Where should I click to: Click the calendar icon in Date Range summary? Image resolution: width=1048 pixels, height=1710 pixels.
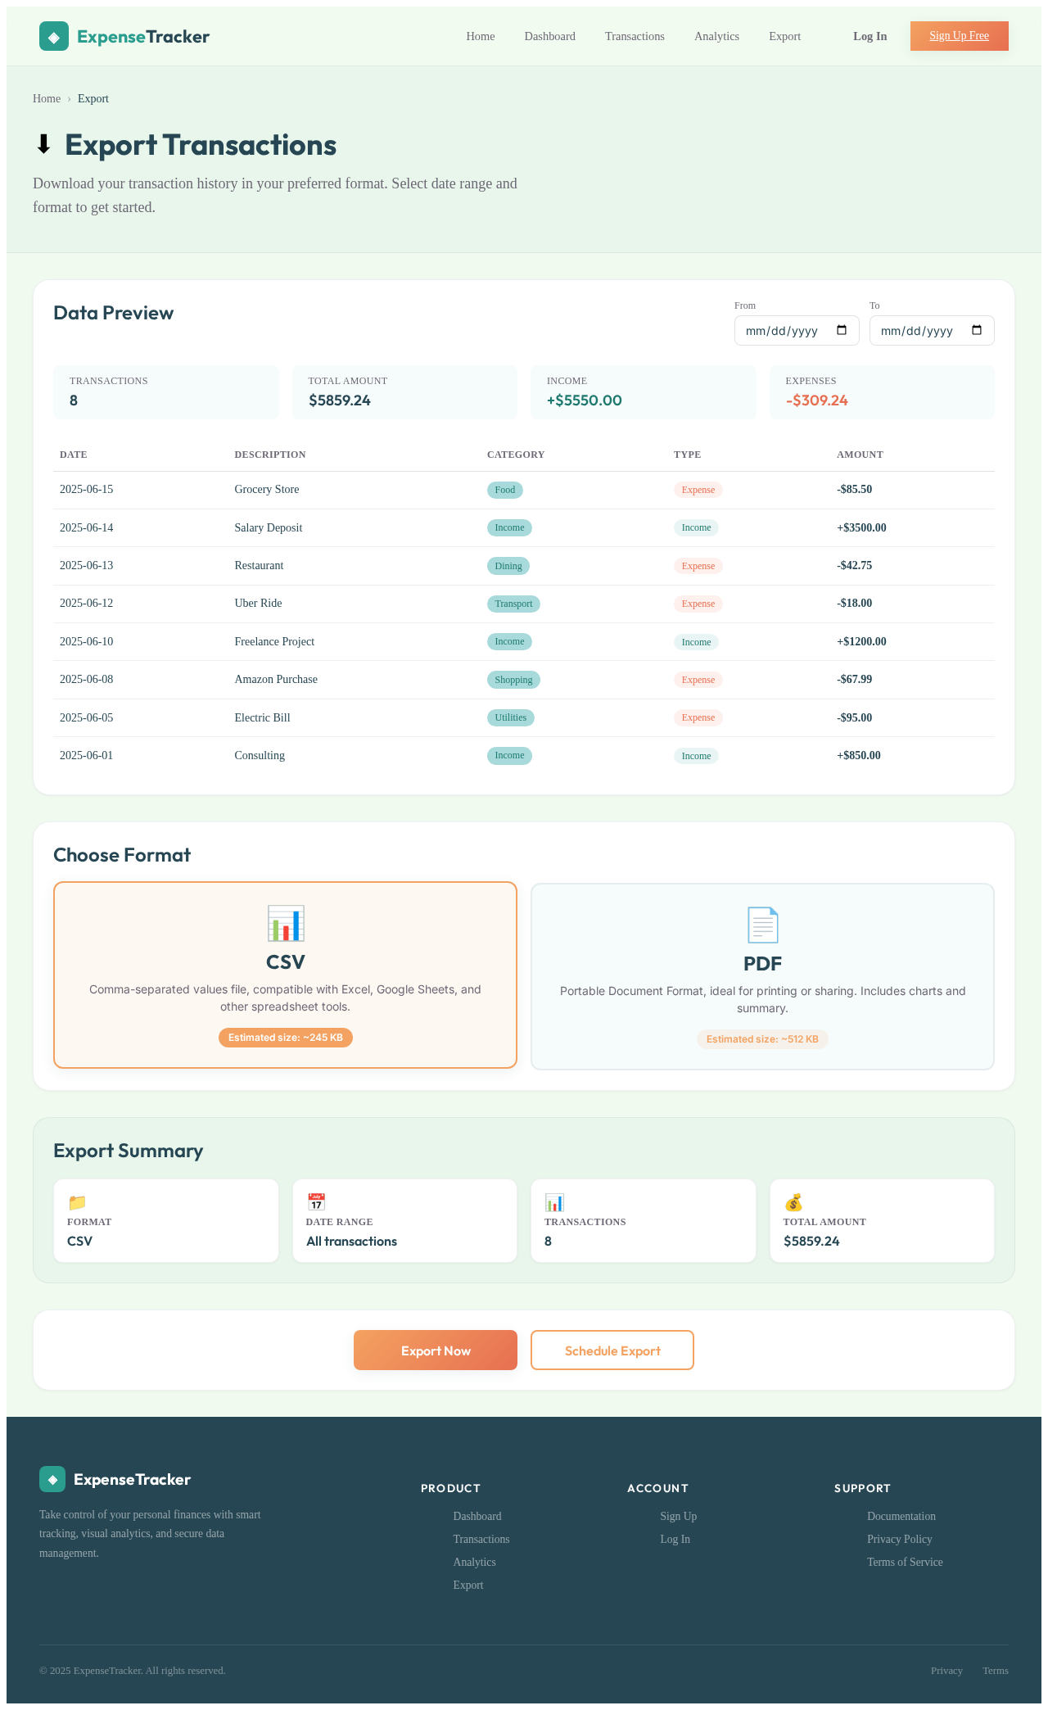pos(316,1202)
